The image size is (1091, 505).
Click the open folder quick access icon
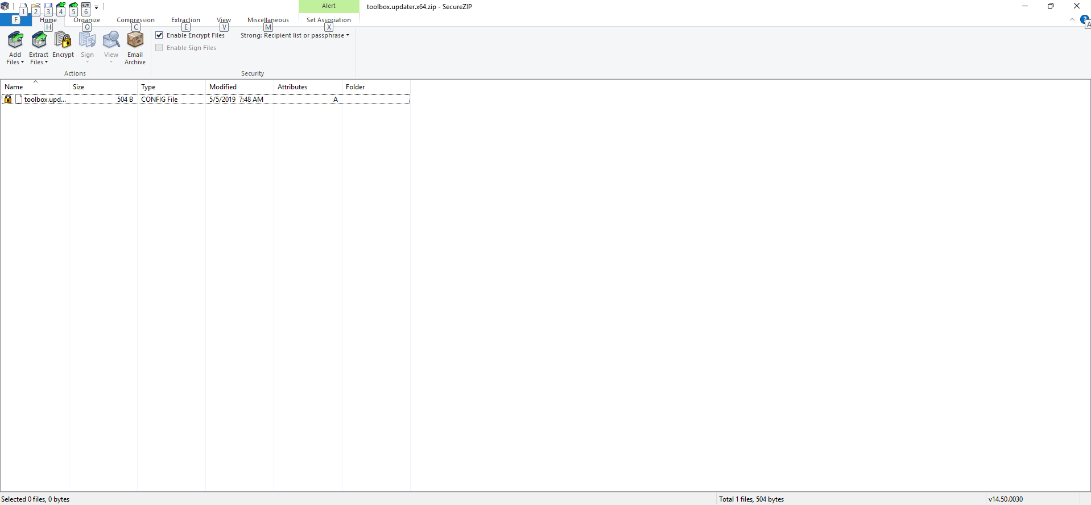point(36,6)
